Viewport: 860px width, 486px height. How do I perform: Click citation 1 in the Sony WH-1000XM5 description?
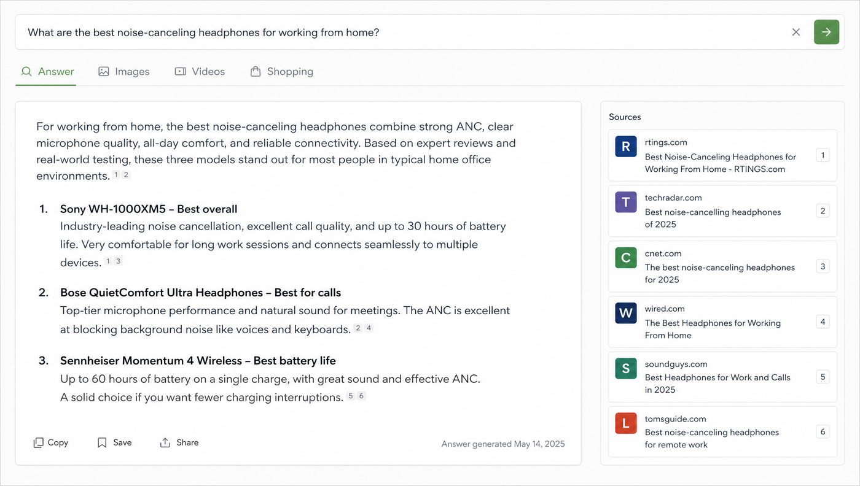(x=108, y=261)
